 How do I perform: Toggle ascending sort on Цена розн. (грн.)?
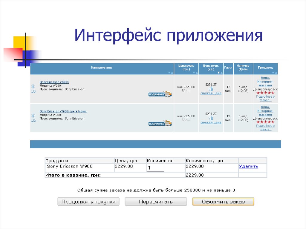(196, 73)
